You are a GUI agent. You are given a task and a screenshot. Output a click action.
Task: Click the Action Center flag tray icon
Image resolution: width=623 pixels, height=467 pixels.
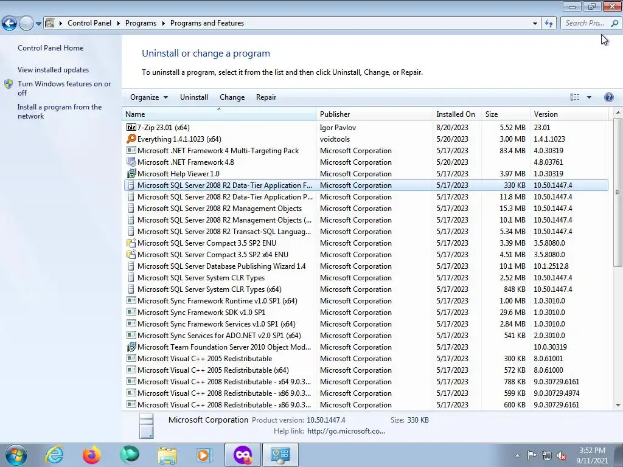(x=532, y=455)
